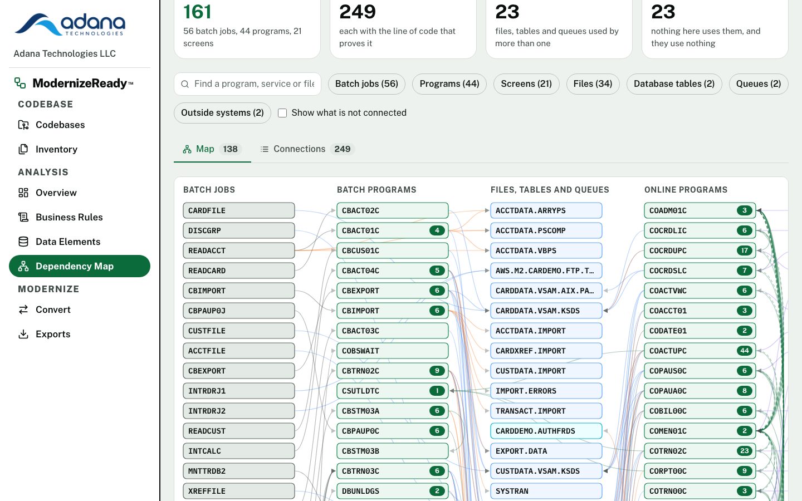This screenshot has width=802, height=501.
Task: Switch to the Connections tab
Action: click(x=307, y=149)
